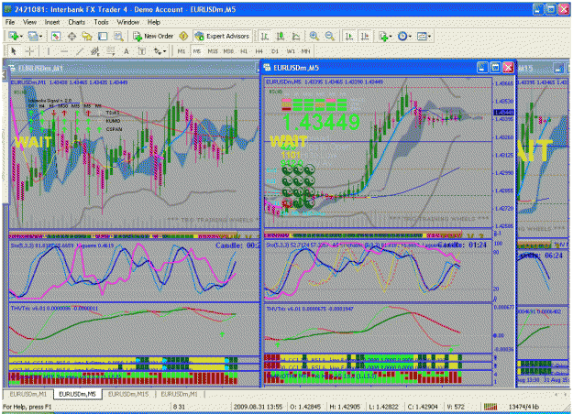Zoom out of the chart

pos(330,36)
